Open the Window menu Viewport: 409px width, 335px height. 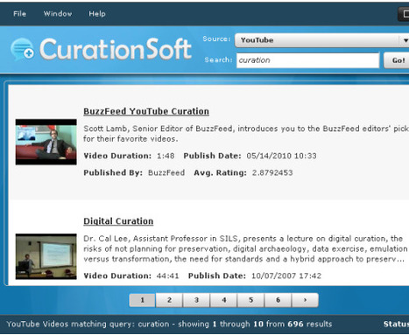(58, 14)
